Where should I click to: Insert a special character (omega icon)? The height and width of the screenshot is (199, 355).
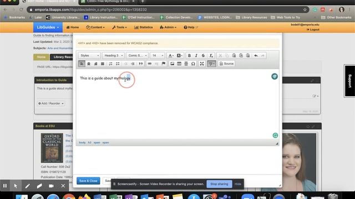193,64
